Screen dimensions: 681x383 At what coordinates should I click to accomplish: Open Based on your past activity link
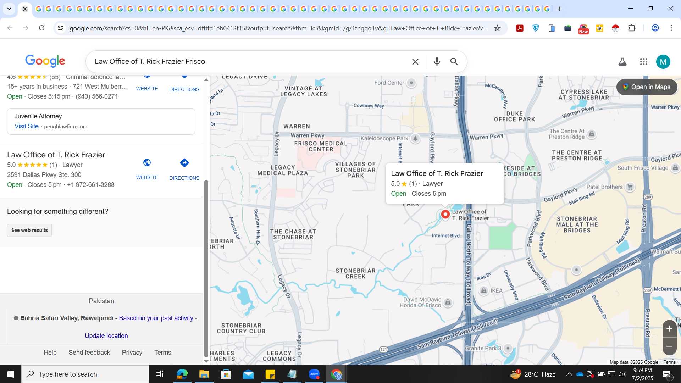pyautogui.click(x=156, y=318)
